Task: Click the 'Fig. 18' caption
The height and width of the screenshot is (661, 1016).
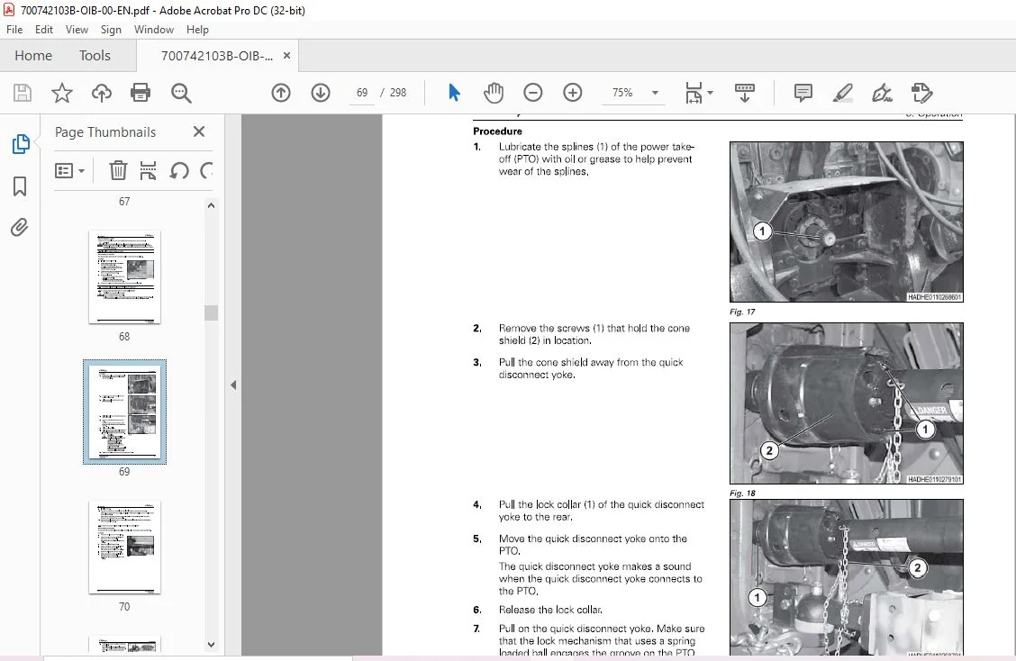Action: tap(742, 493)
